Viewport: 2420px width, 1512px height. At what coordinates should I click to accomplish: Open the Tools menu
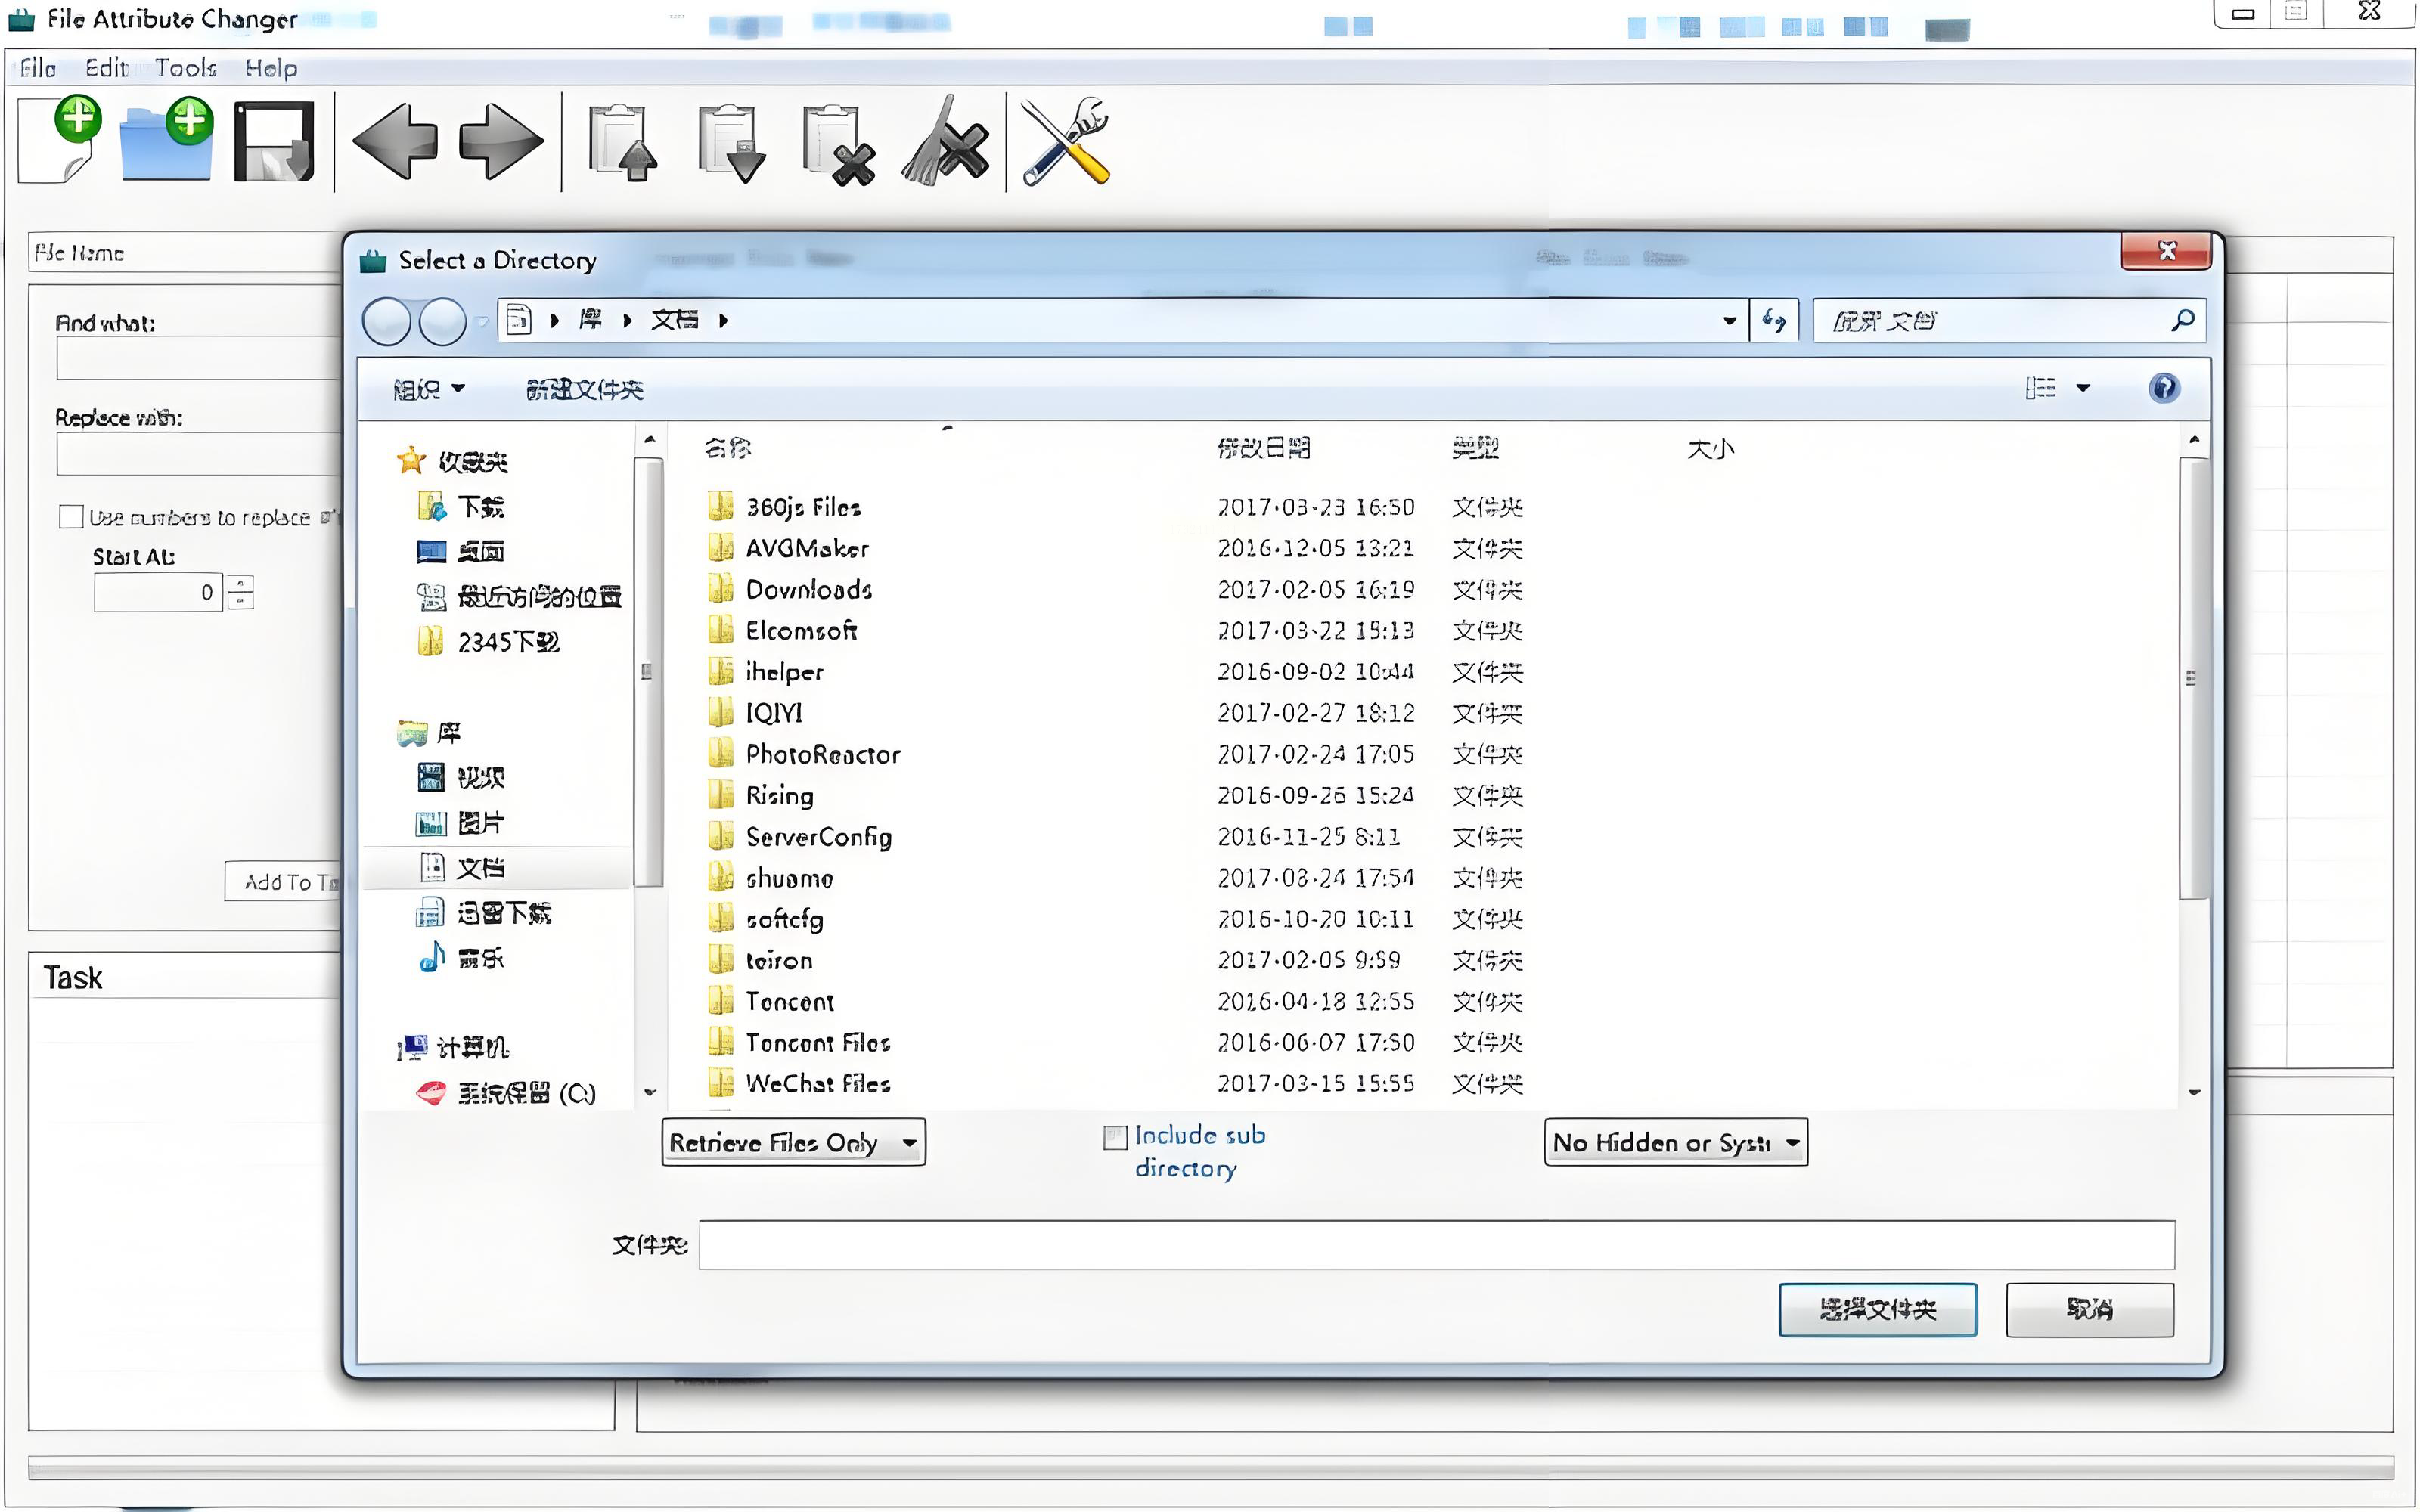click(185, 68)
